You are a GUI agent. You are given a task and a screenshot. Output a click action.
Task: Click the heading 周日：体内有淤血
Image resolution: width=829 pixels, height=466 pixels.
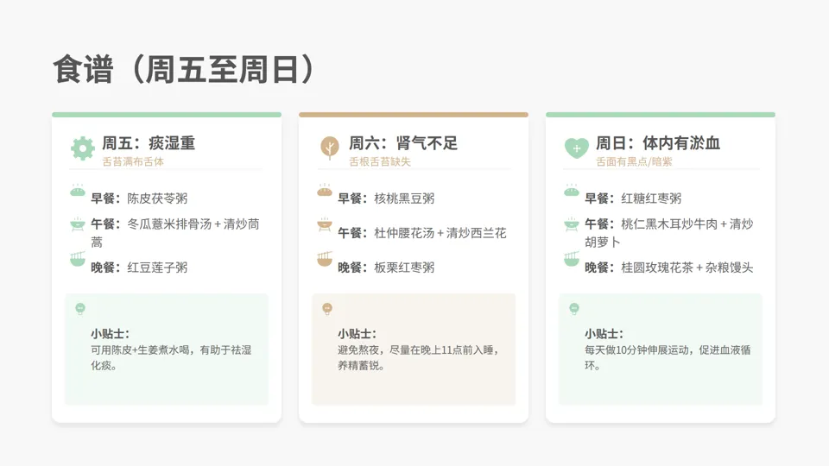coord(658,143)
